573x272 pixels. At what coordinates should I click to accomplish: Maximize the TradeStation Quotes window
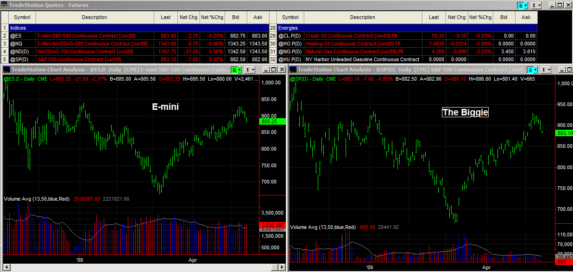coord(560,5)
